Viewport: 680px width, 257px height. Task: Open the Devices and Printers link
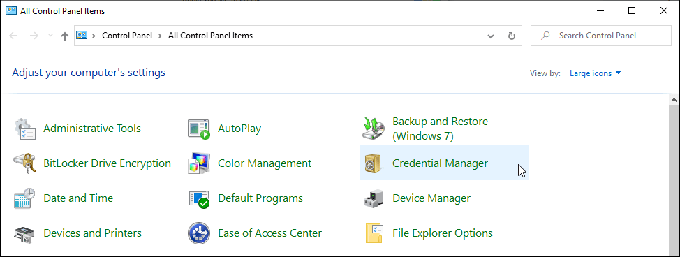pos(93,233)
